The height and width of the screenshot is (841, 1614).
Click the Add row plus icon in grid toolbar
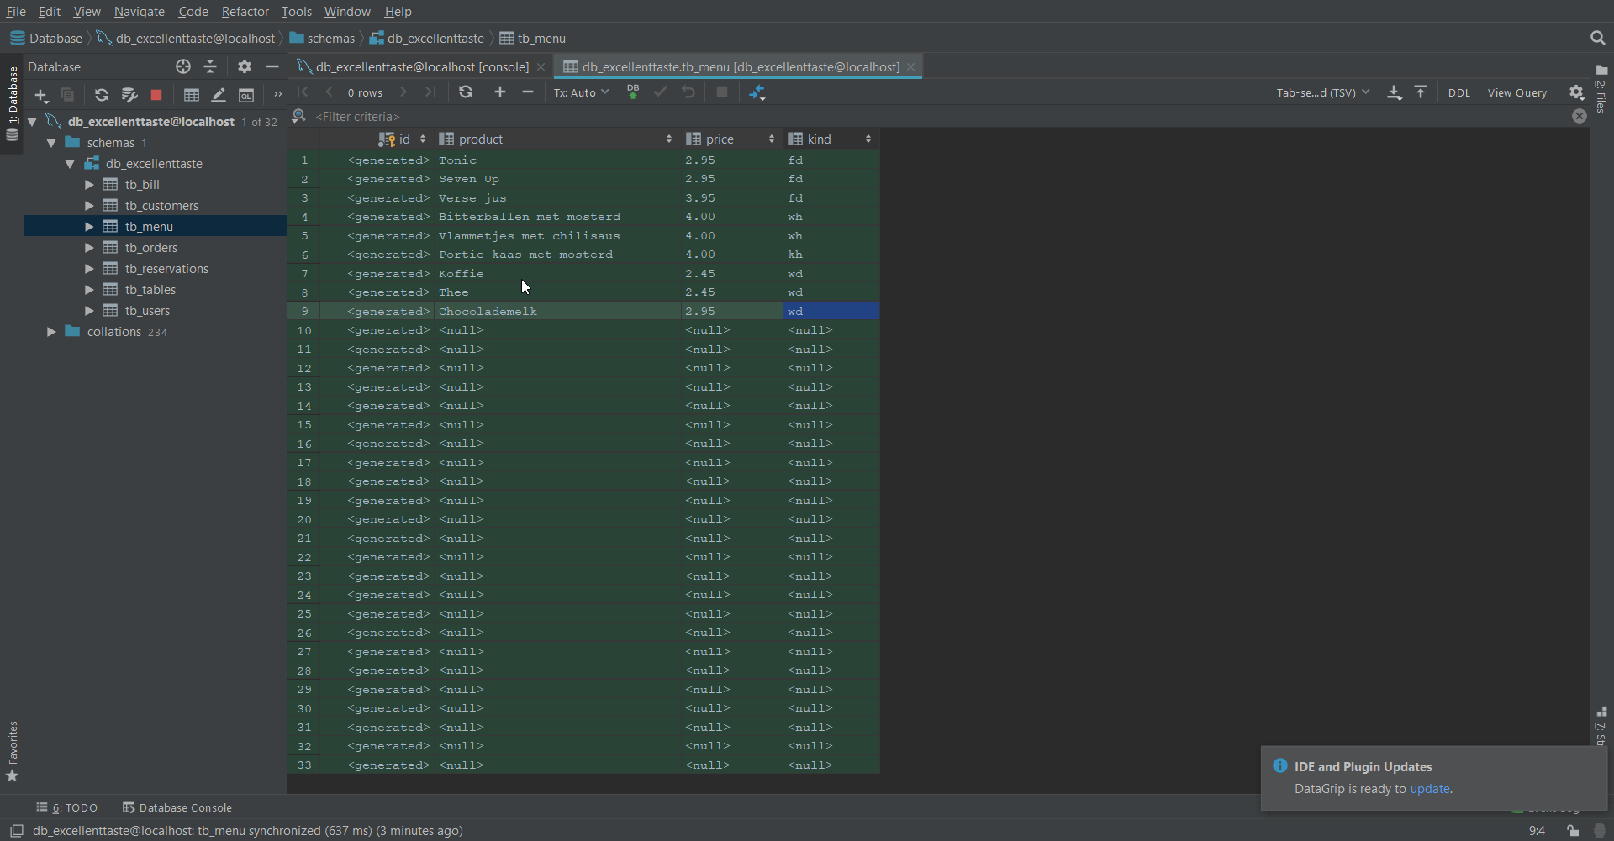click(500, 92)
